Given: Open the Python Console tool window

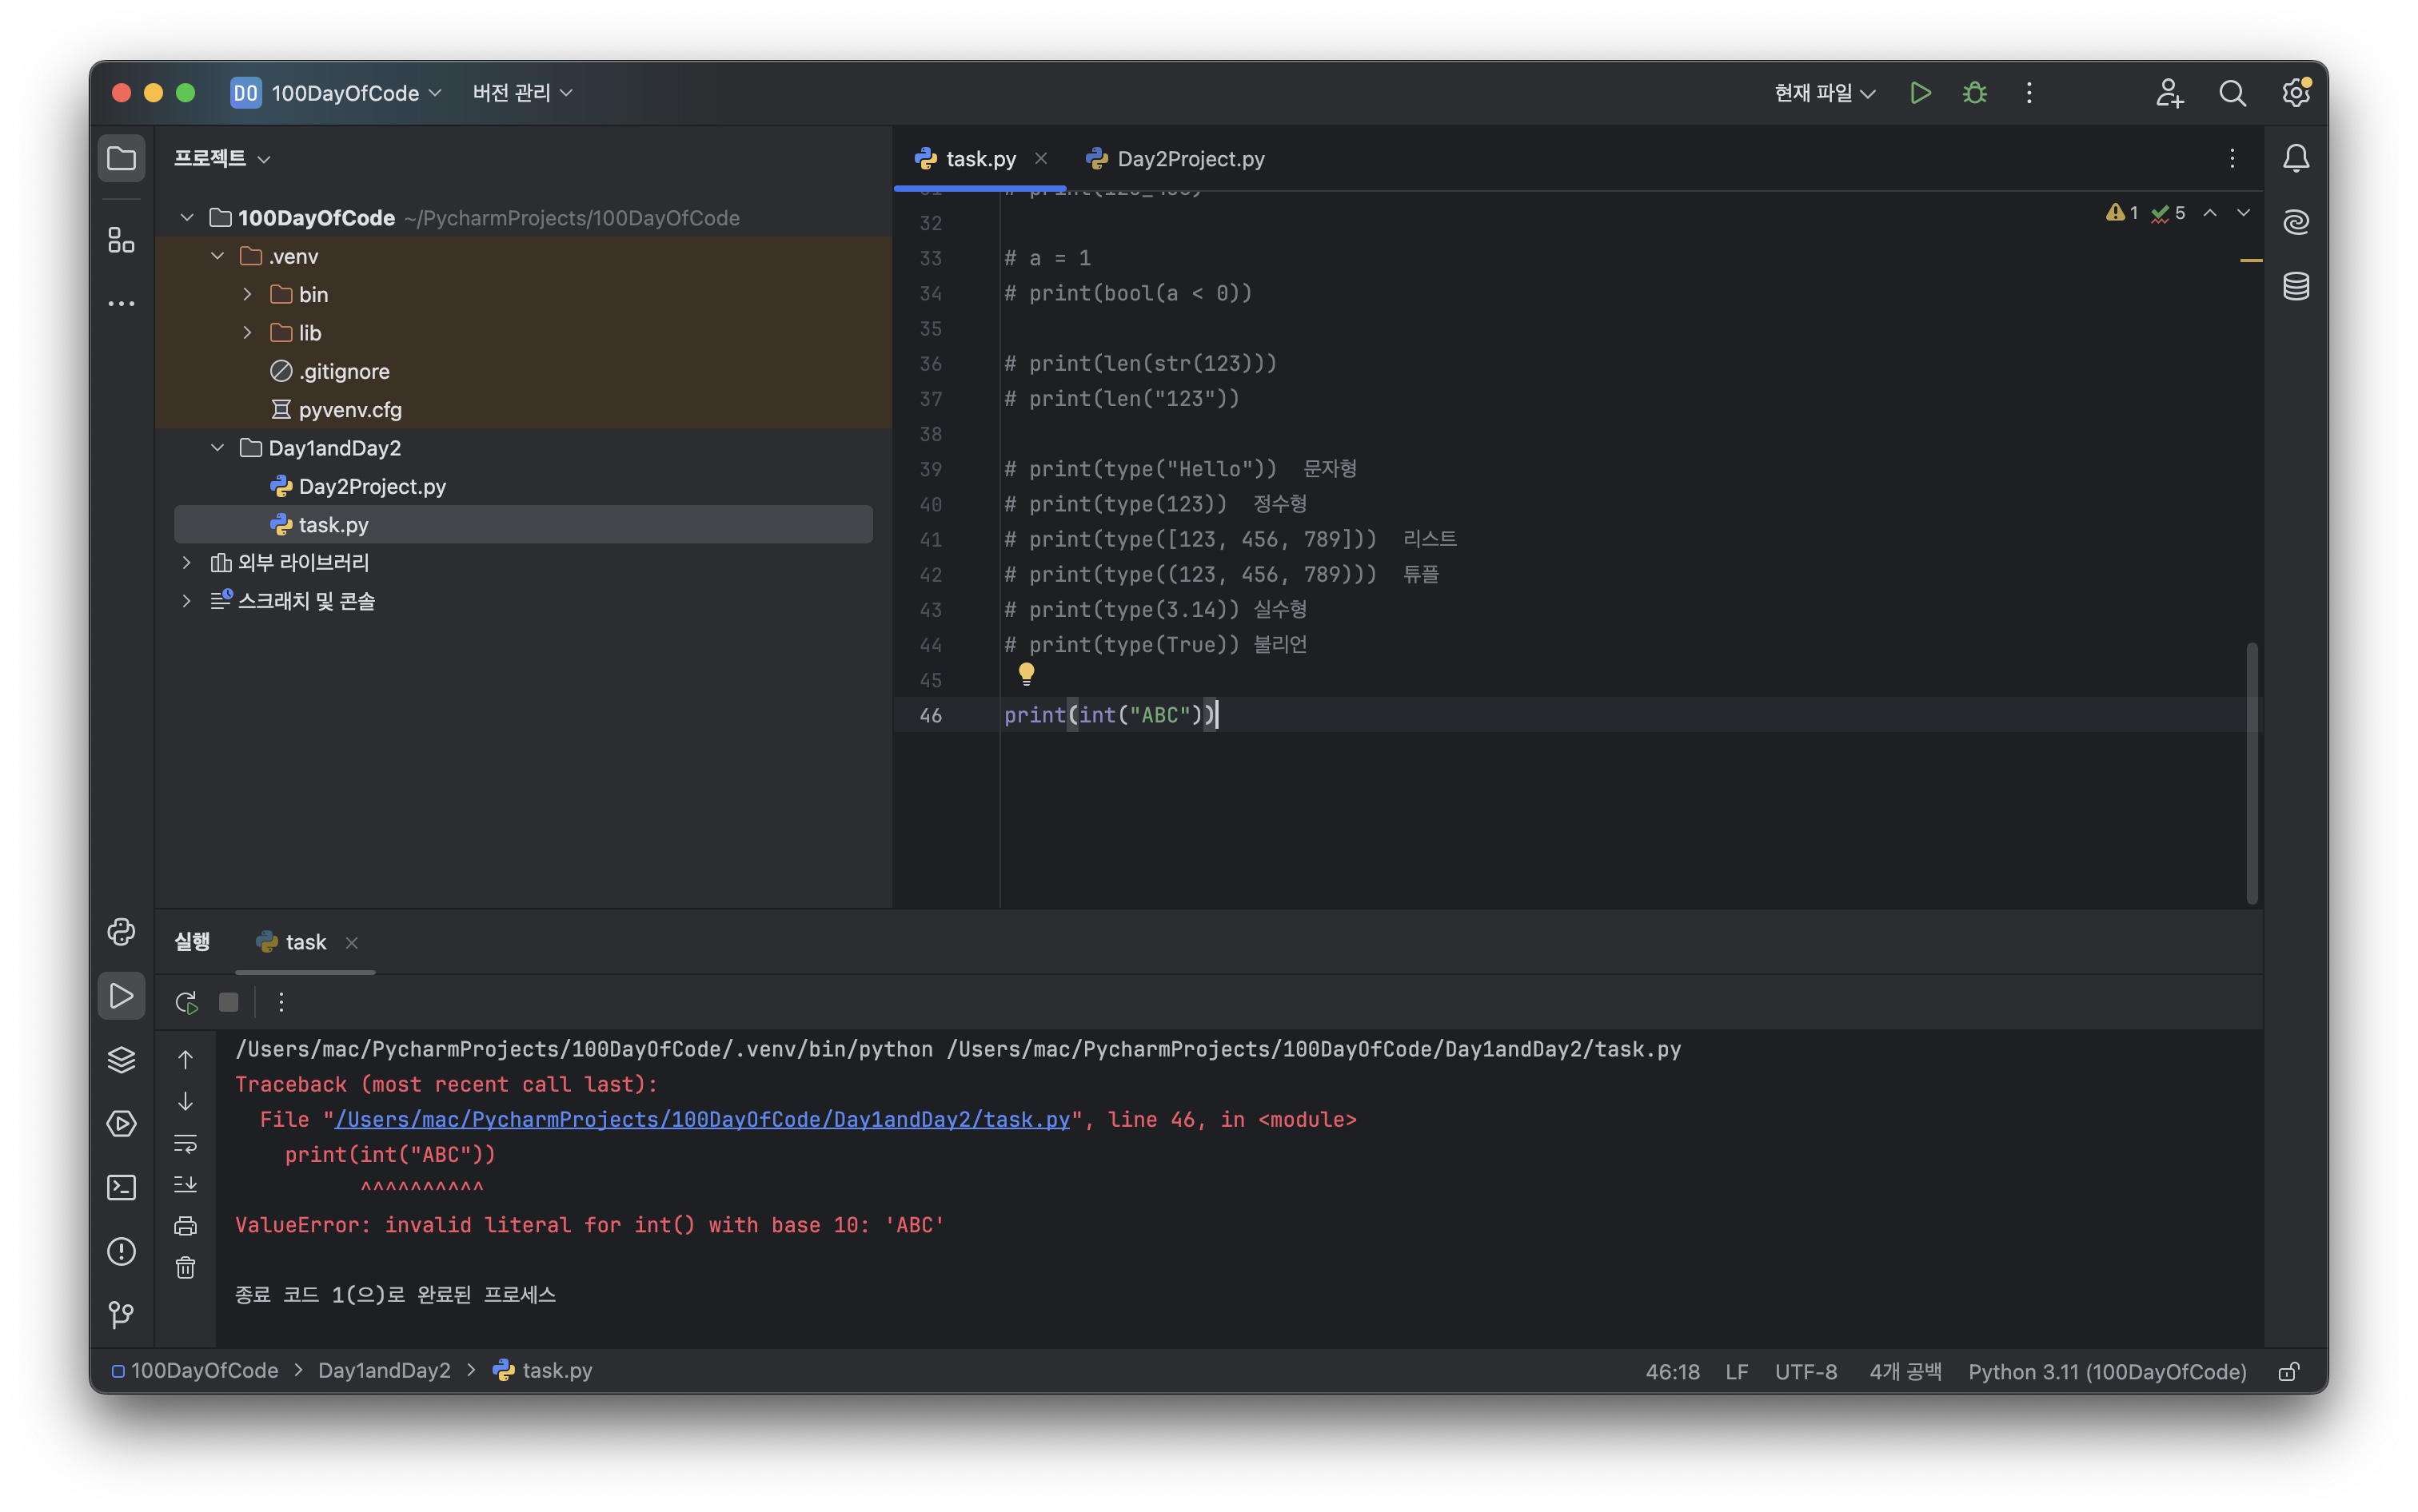Looking at the screenshot, I should click(121, 932).
